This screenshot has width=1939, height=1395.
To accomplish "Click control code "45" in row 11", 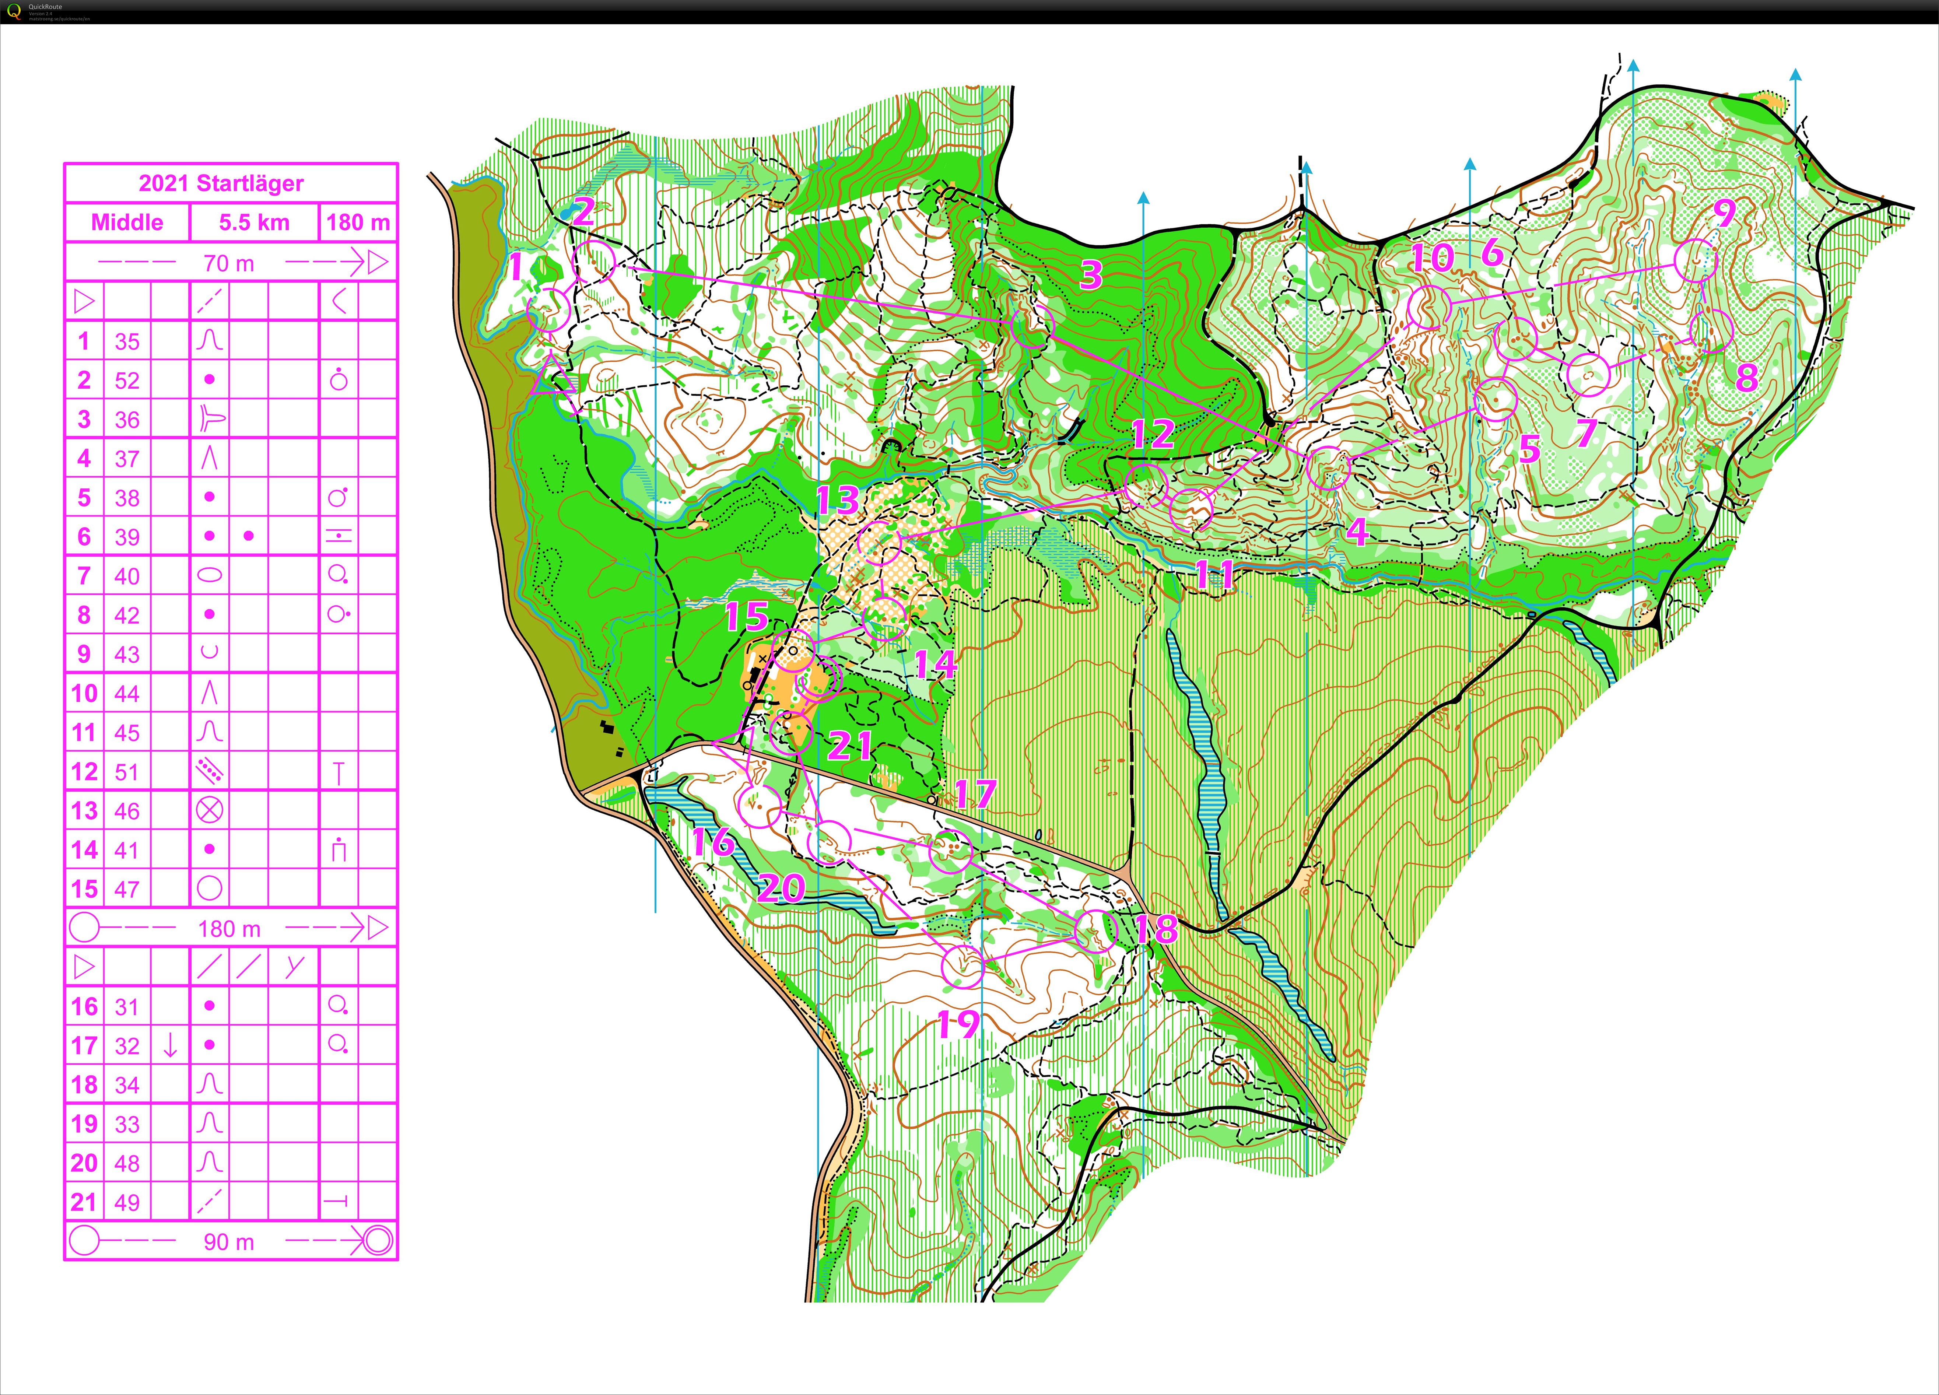I will click(x=127, y=733).
